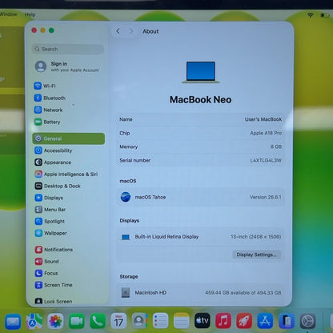The image size is (333, 333).
Task: Open the Window menu
Action: [x=9, y=14]
